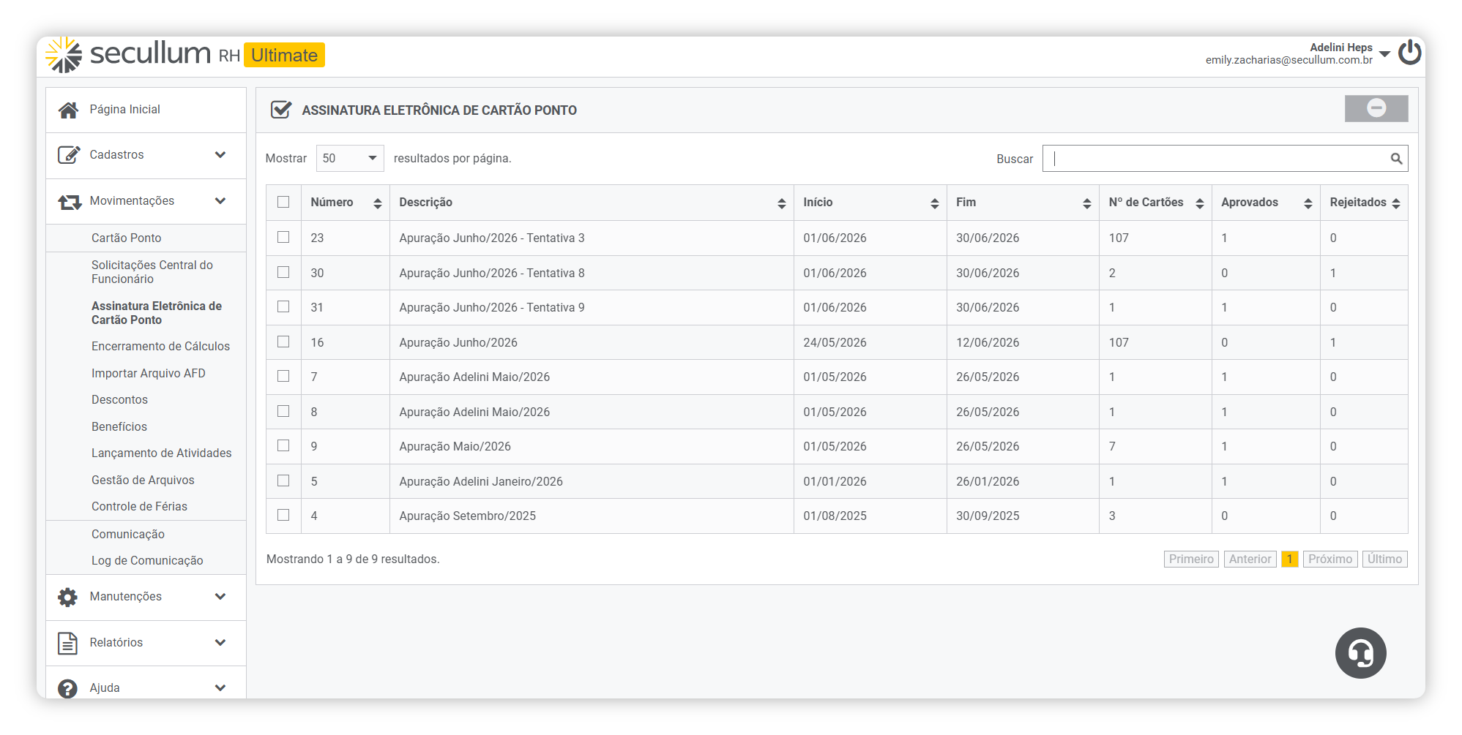Screen dimensions: 1462x735
Task: Open Comunicação menu item
Action: pyautogui.click(x=128, y=535)
